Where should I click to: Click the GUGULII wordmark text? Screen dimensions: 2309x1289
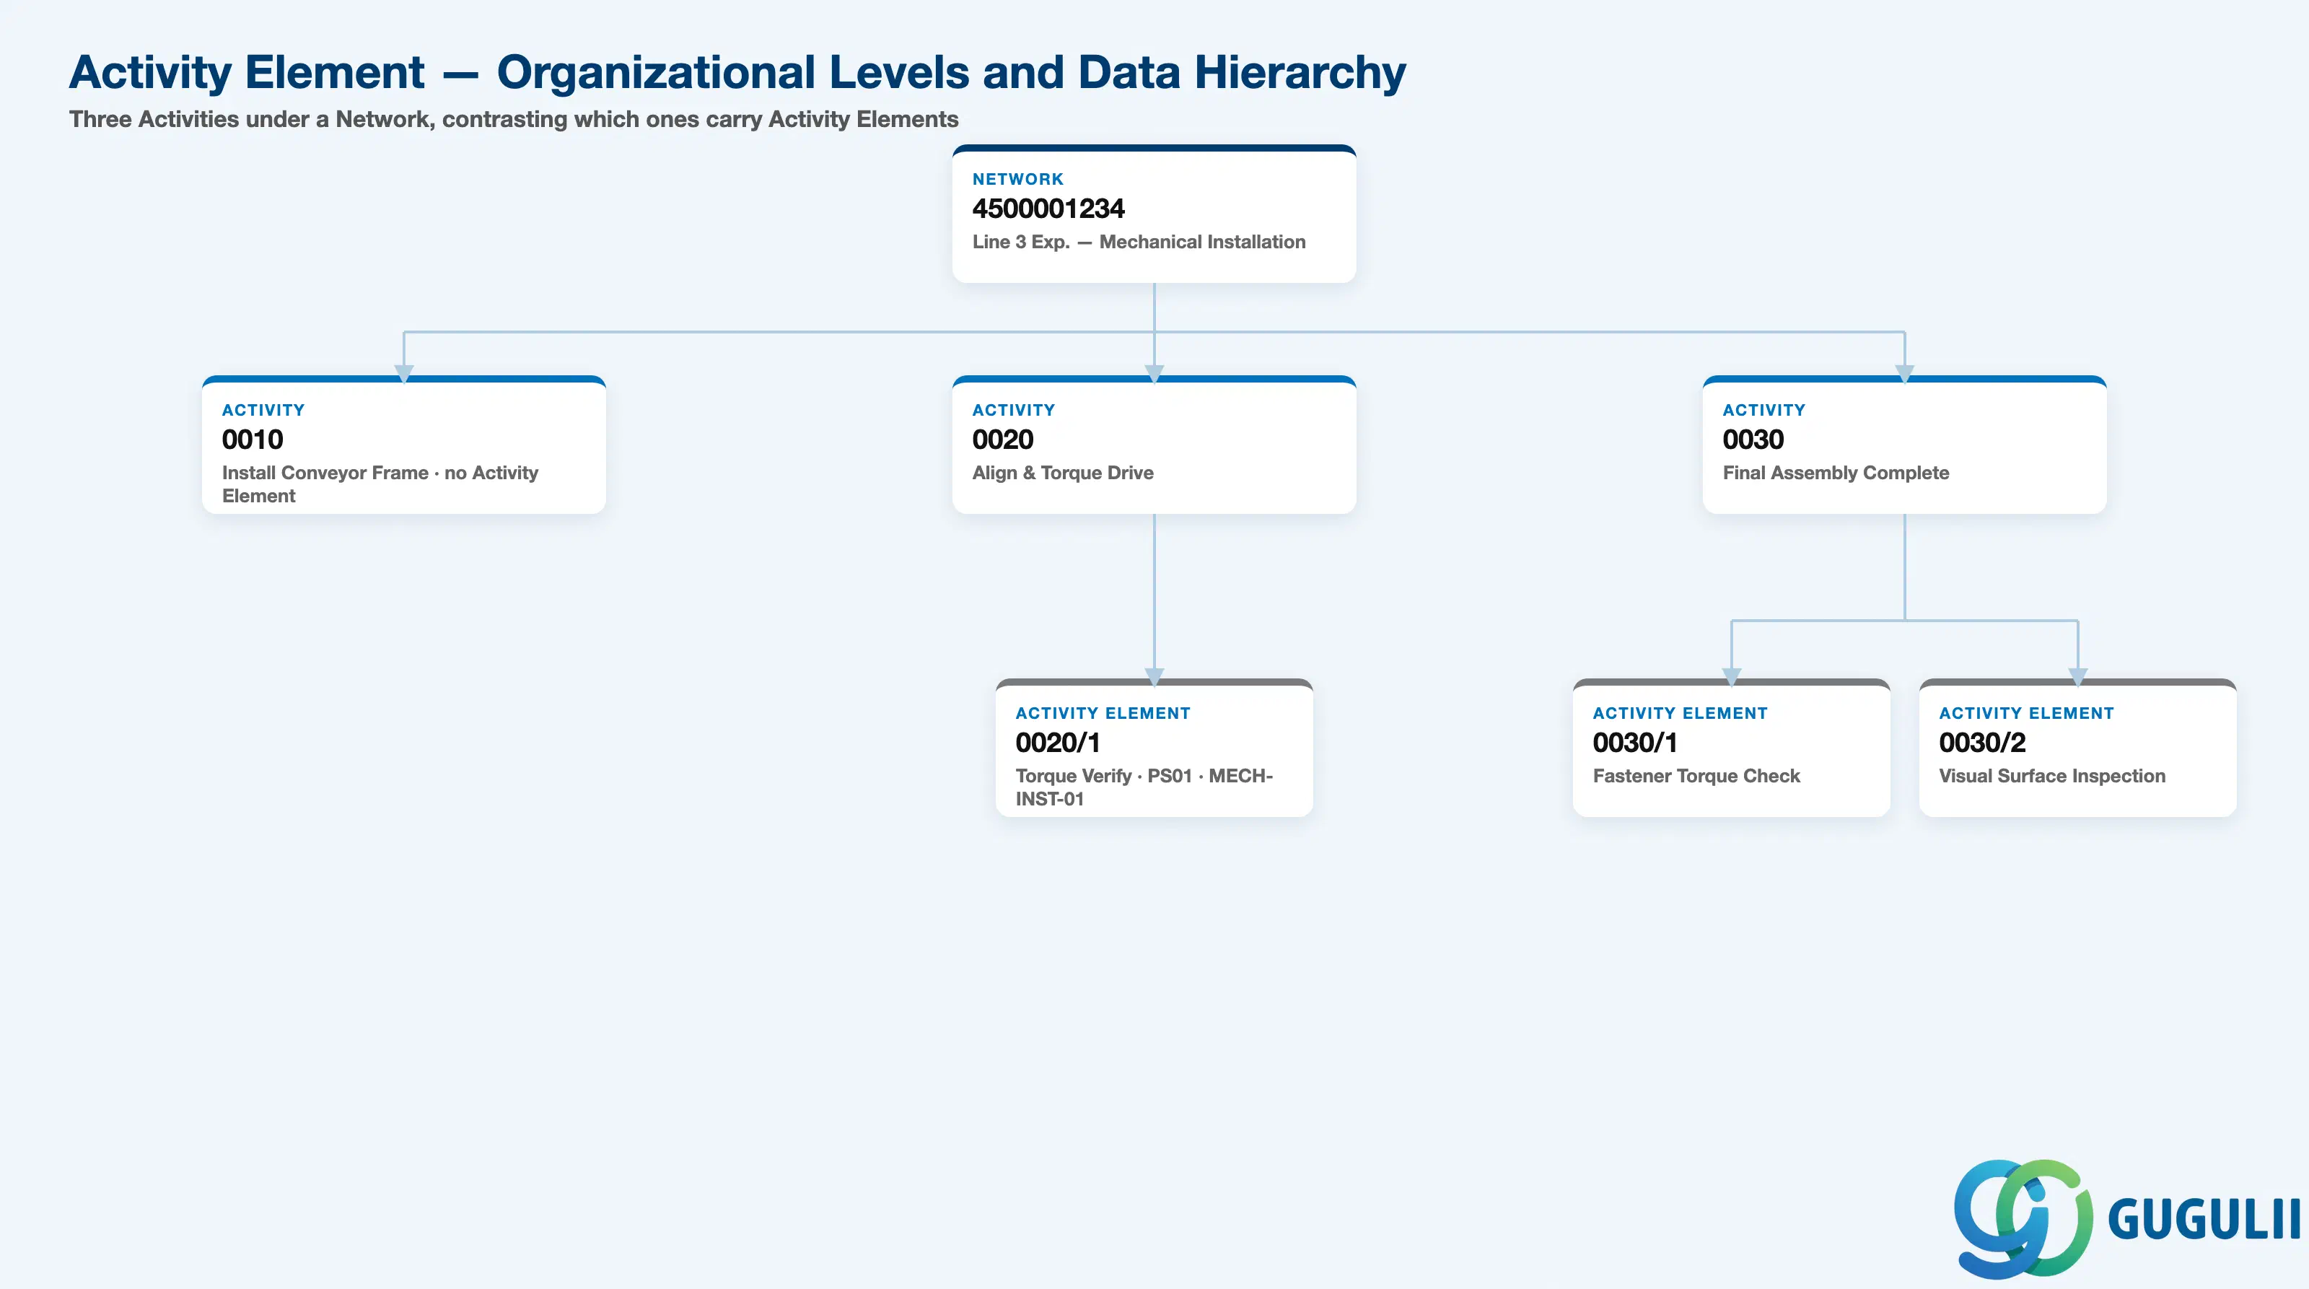[2203, 1219]
